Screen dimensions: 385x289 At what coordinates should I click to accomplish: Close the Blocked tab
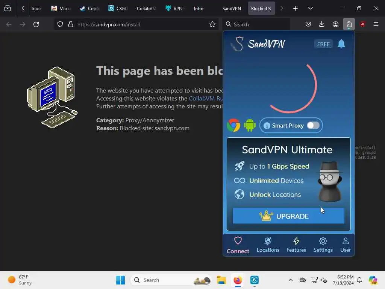269,8
